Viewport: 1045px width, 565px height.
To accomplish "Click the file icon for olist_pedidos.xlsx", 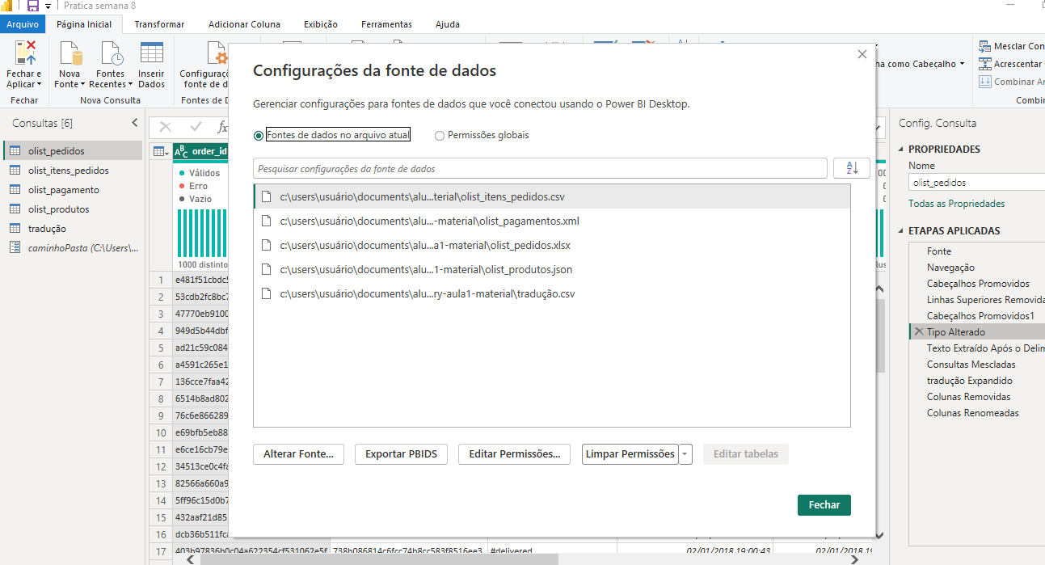I will tap(265, 245).
